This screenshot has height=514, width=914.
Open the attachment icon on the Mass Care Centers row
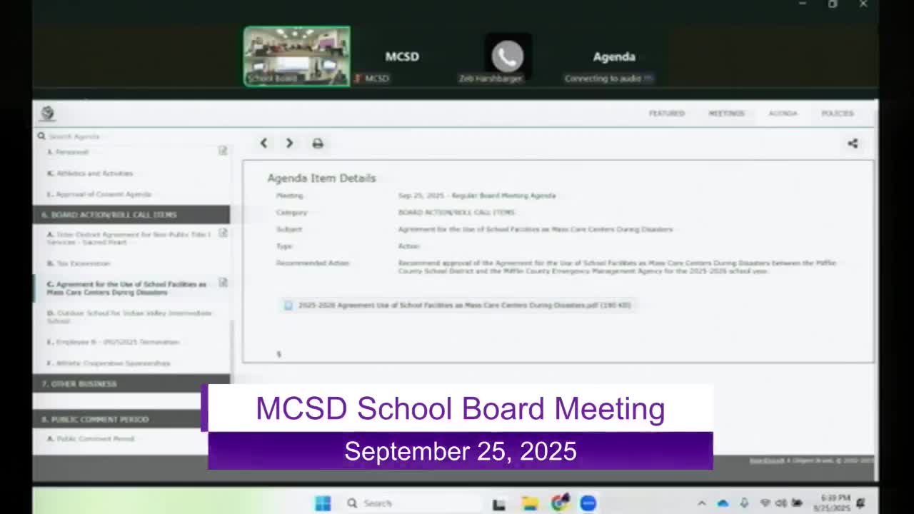[223, 283]
